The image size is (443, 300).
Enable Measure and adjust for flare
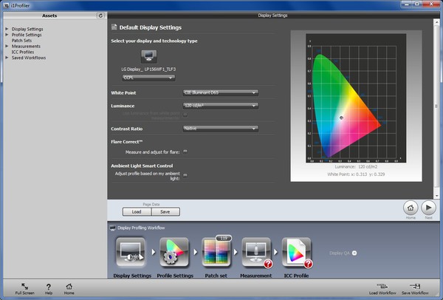(x=185, y=151)
